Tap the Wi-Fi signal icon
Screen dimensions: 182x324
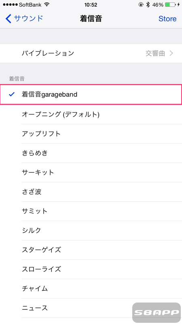pyautogui.click(x=47, y=4)
